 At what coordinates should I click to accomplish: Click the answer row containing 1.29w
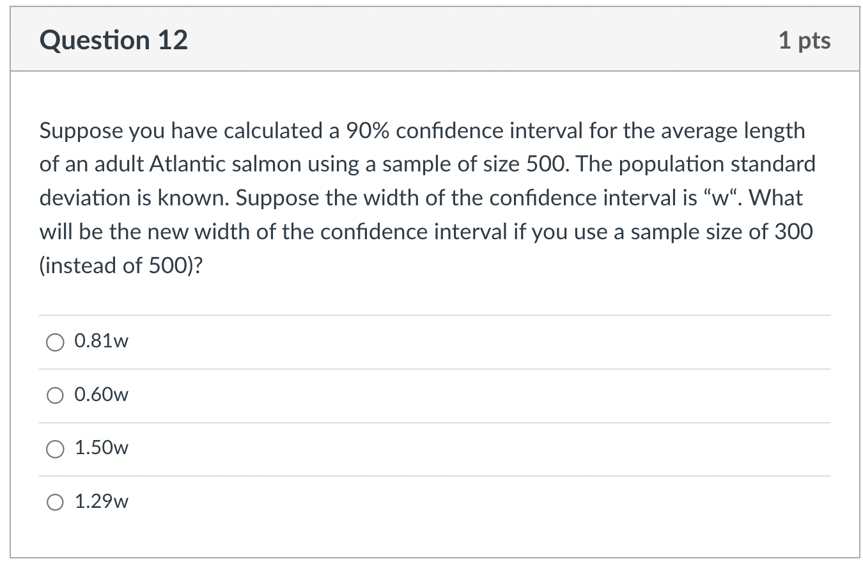tap(256, 502)
